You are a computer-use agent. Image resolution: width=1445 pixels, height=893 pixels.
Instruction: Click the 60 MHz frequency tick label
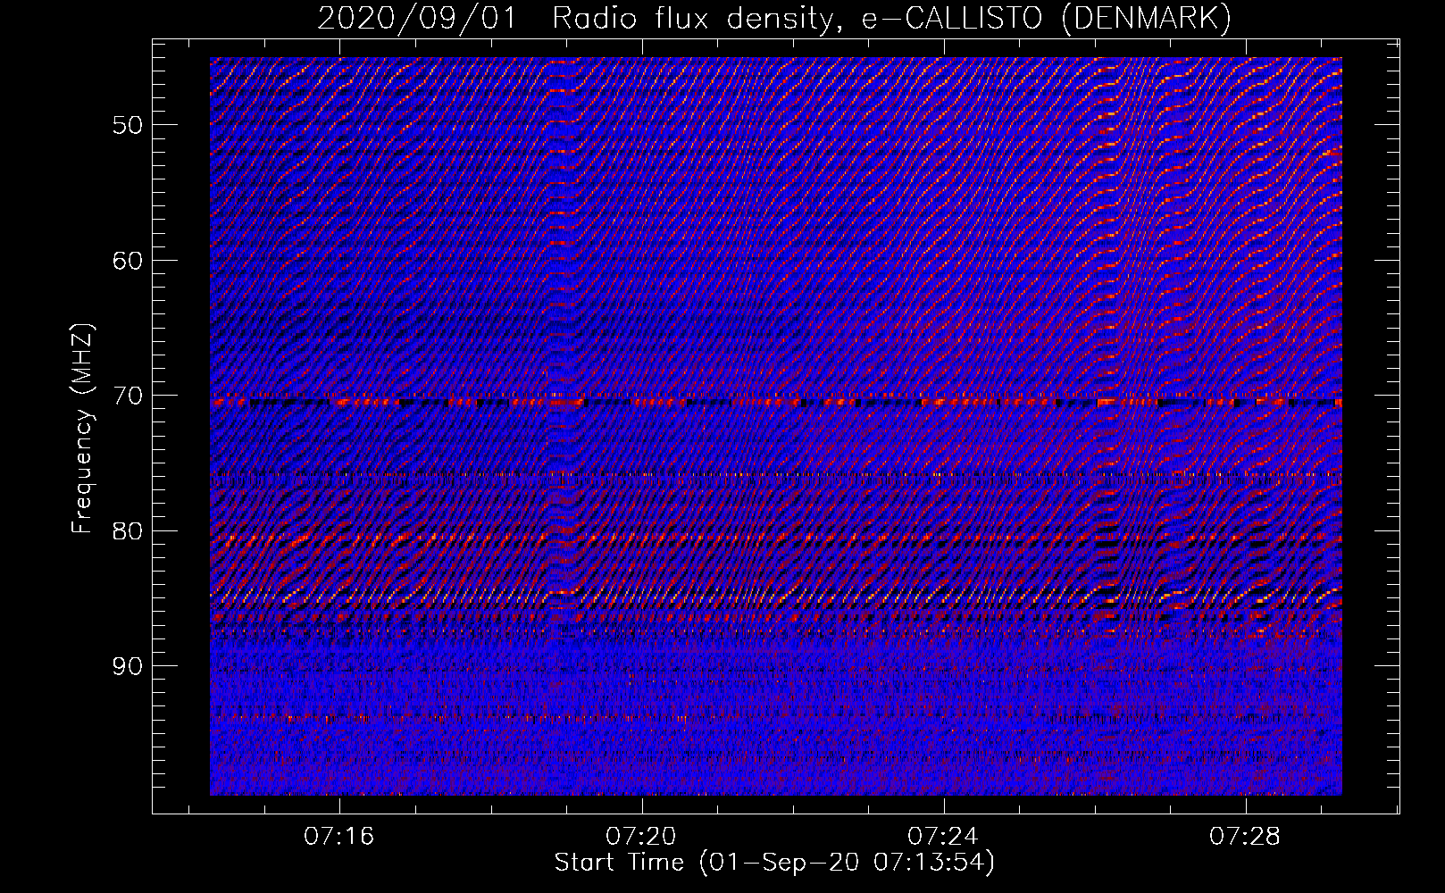(128, 261)
